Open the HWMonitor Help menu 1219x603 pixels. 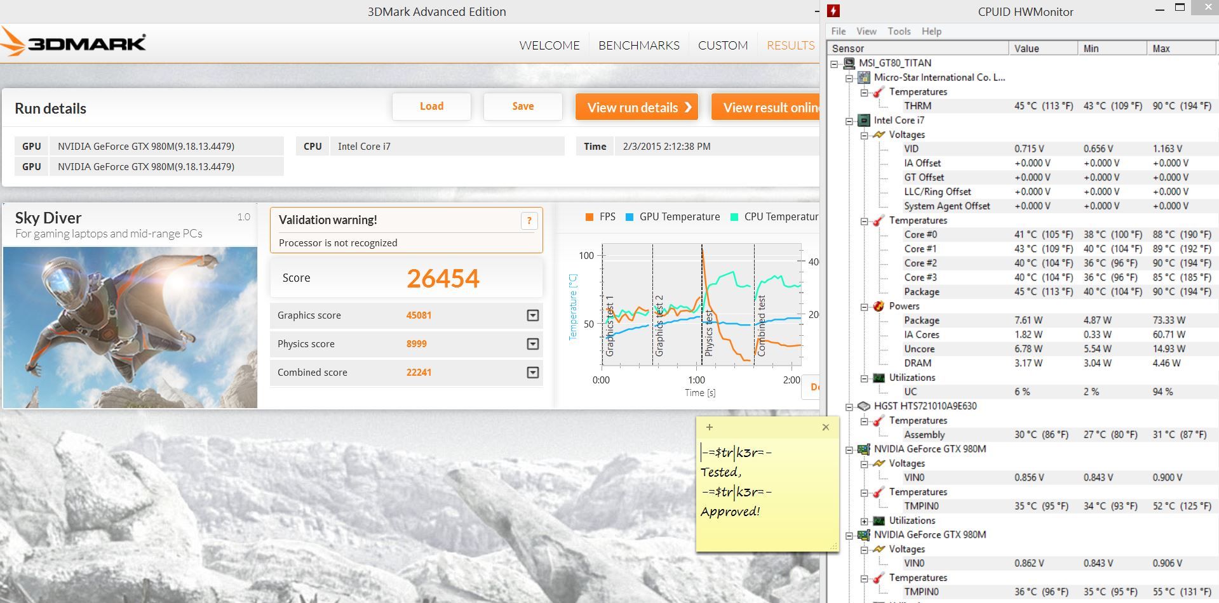tap(932, 31)
